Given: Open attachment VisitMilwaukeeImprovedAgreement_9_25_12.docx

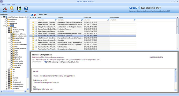Looking at the screenshot, I should (x=63, y=62).
